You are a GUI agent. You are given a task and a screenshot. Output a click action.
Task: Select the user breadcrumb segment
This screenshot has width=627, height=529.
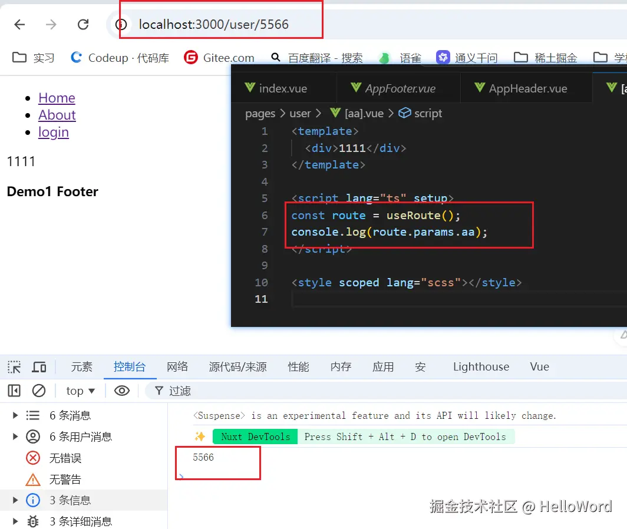(x=301, y=114)
